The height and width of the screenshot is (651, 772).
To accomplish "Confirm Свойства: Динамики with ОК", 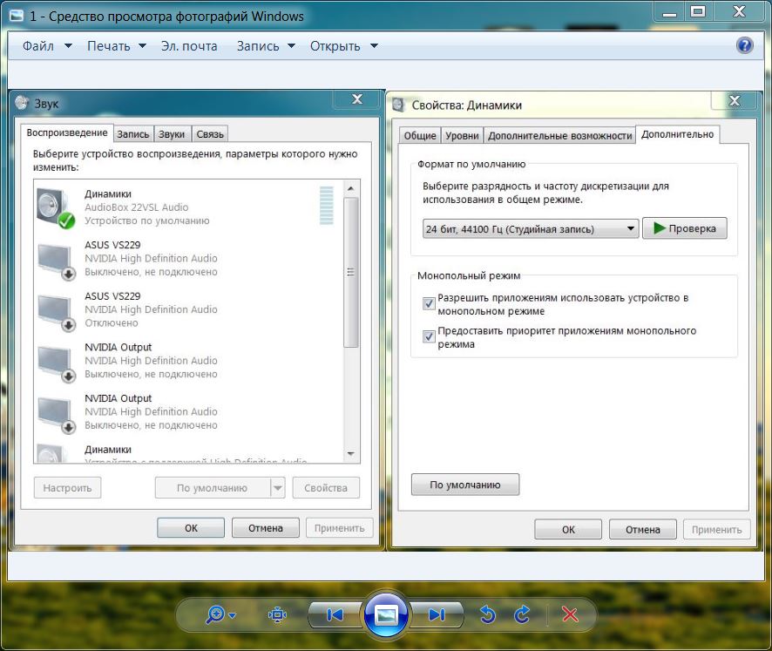I will pyautogui.click(x=568, y=529).
